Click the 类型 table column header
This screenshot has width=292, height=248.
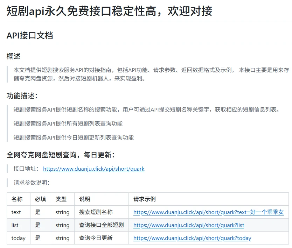point(61,199)
